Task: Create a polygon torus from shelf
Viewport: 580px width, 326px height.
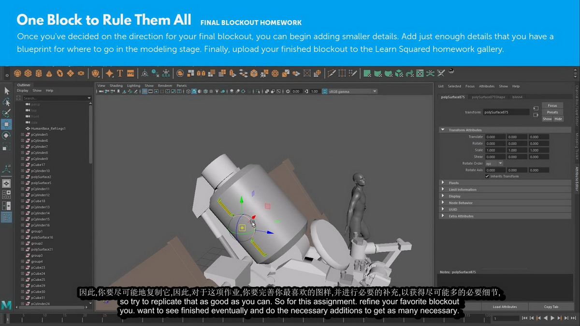Action: tap(60, 73)
